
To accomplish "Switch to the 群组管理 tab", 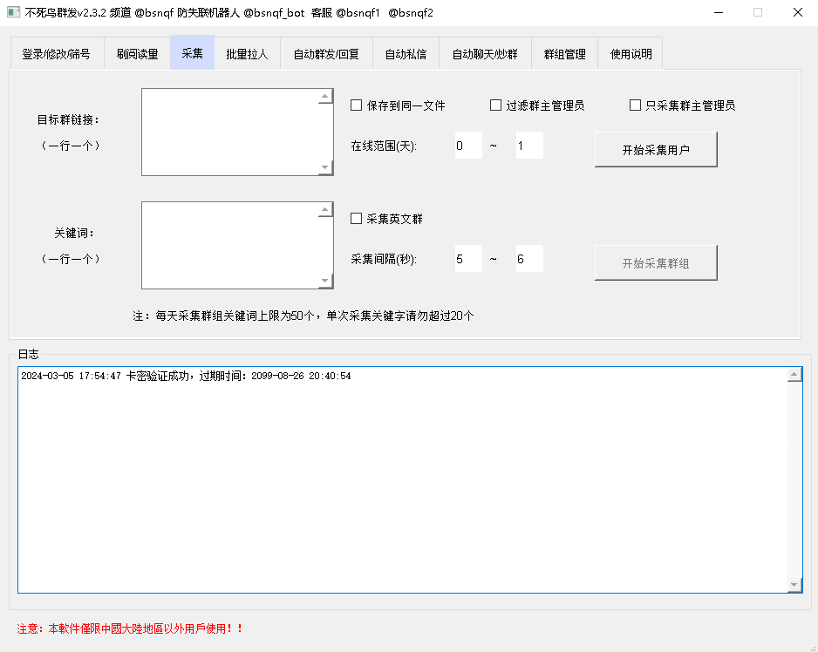I will tap(564, 54).
